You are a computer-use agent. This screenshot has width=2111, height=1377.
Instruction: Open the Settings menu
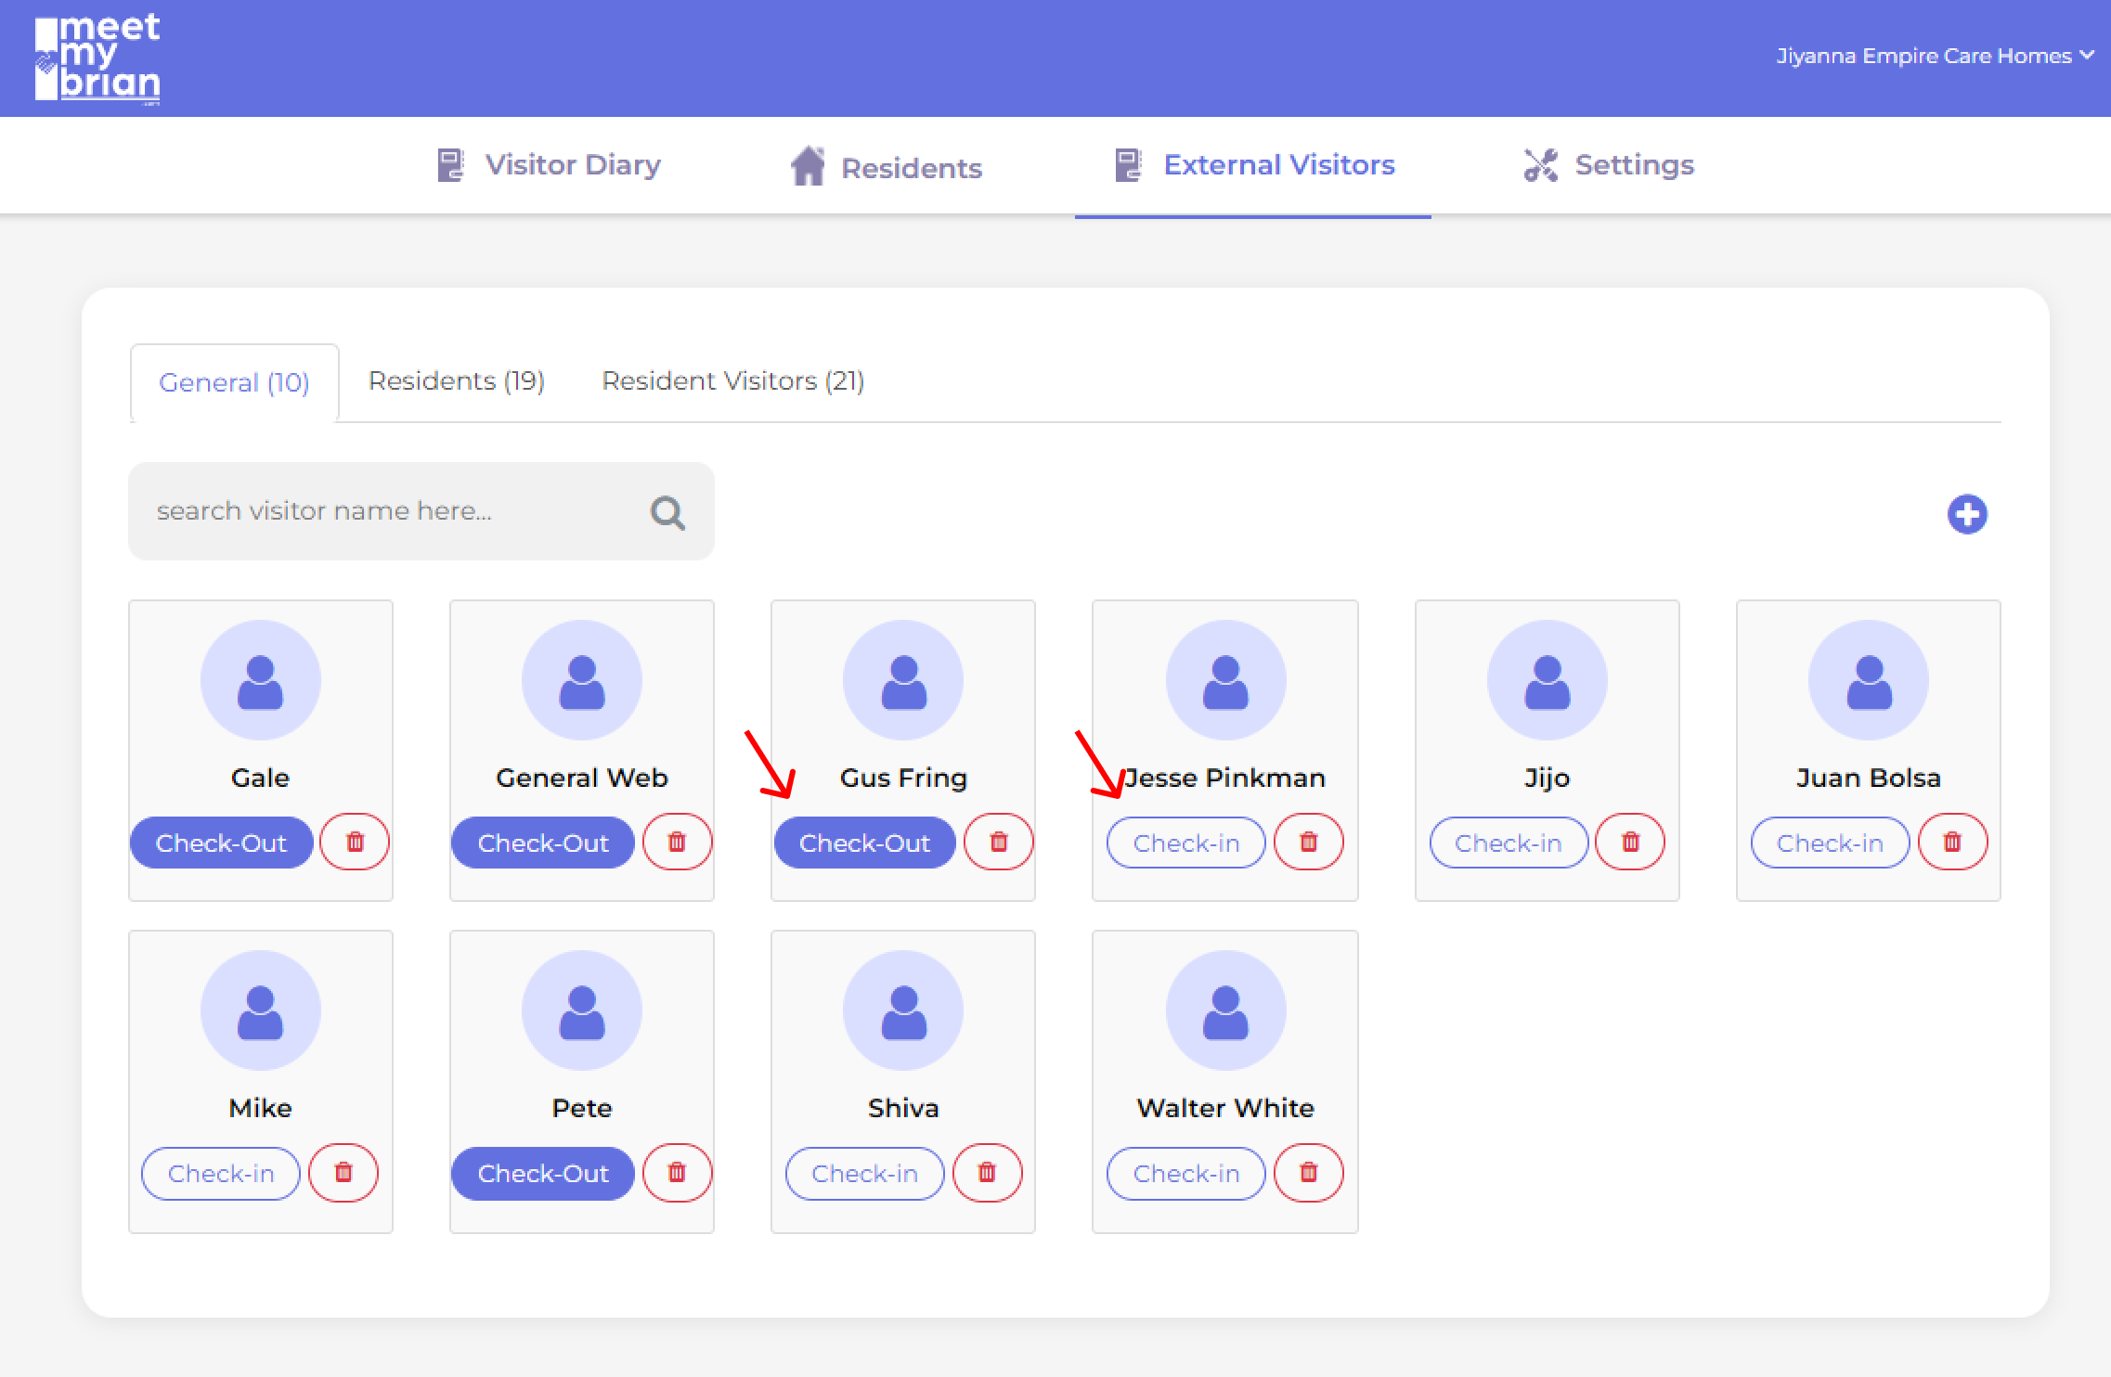[x=1609, y=165]
